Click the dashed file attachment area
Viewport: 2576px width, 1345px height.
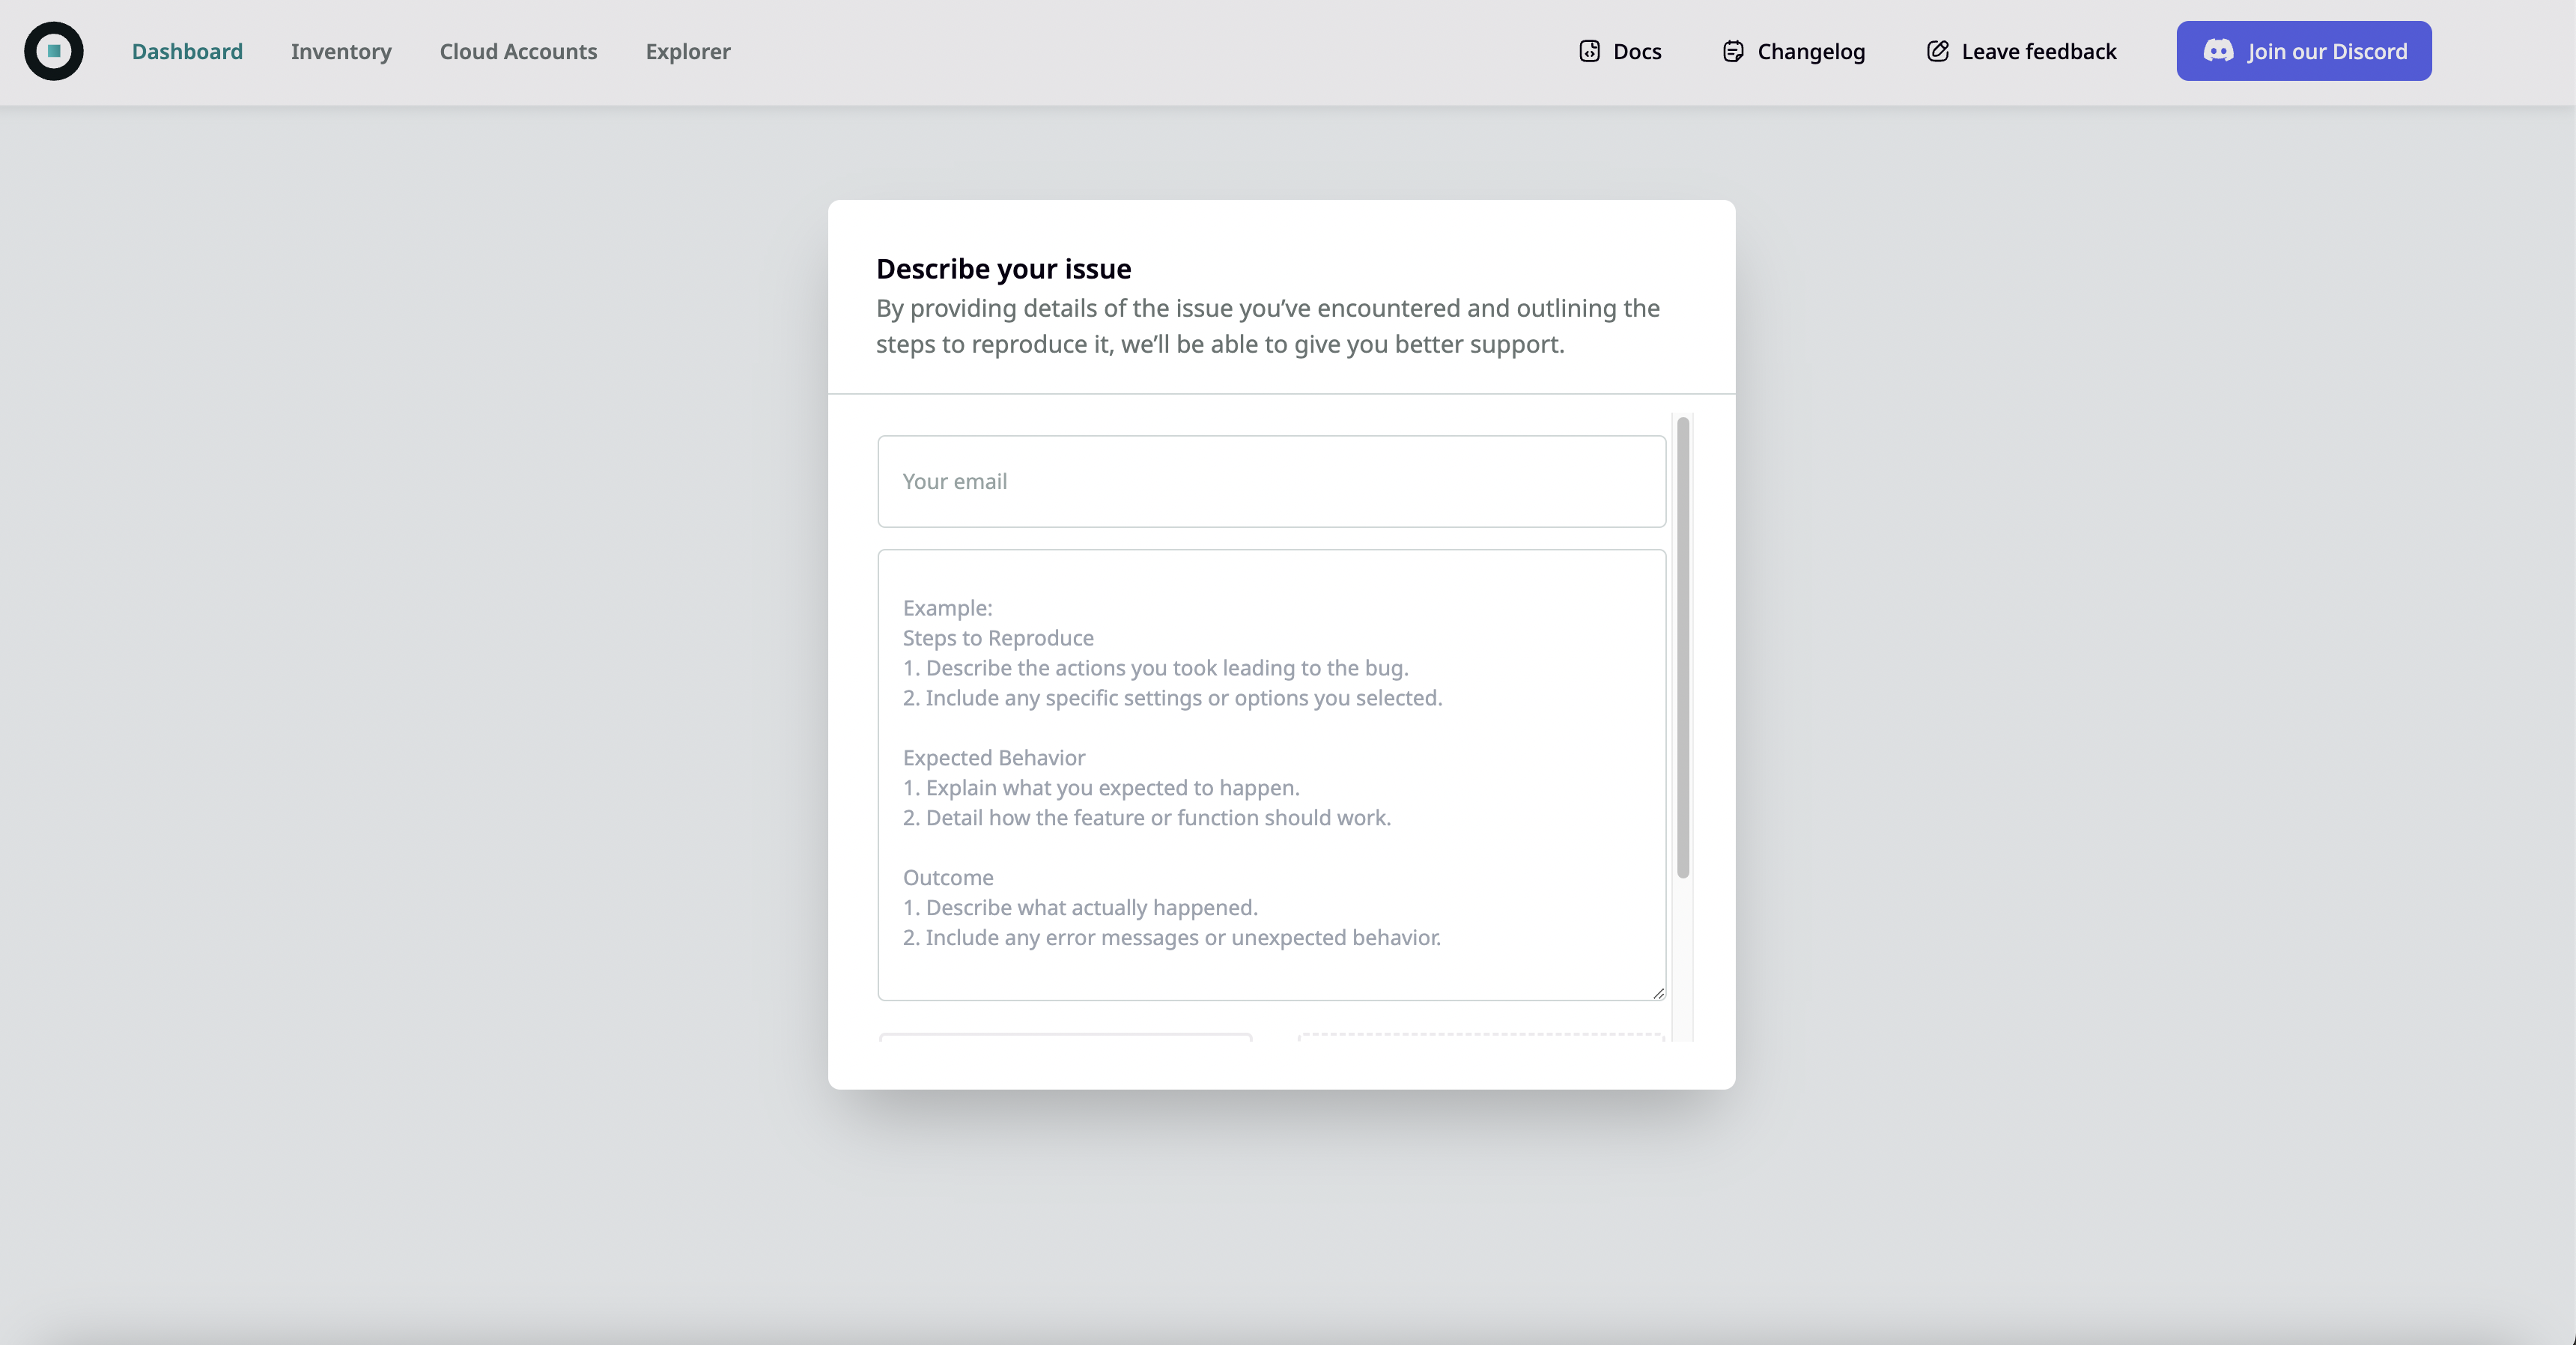[1480, 1040]
